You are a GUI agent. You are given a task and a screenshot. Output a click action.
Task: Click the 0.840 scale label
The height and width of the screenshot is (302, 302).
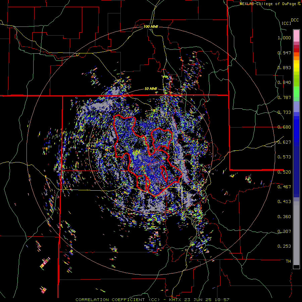pyautogui.click(x=284, y=83)
